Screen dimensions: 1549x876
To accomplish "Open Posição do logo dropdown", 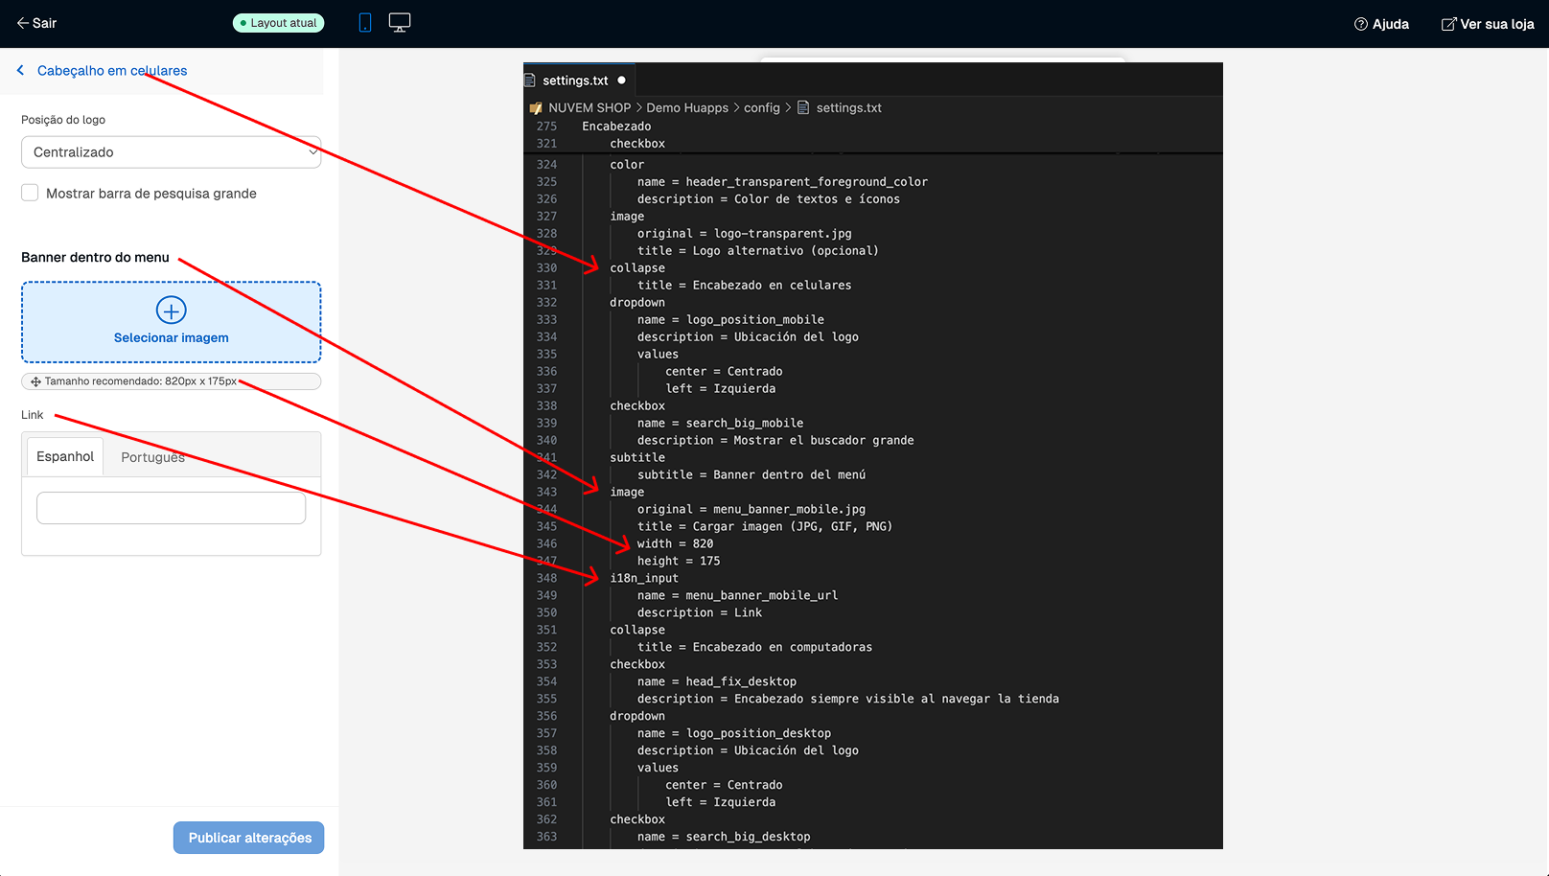I will (171, 152).
